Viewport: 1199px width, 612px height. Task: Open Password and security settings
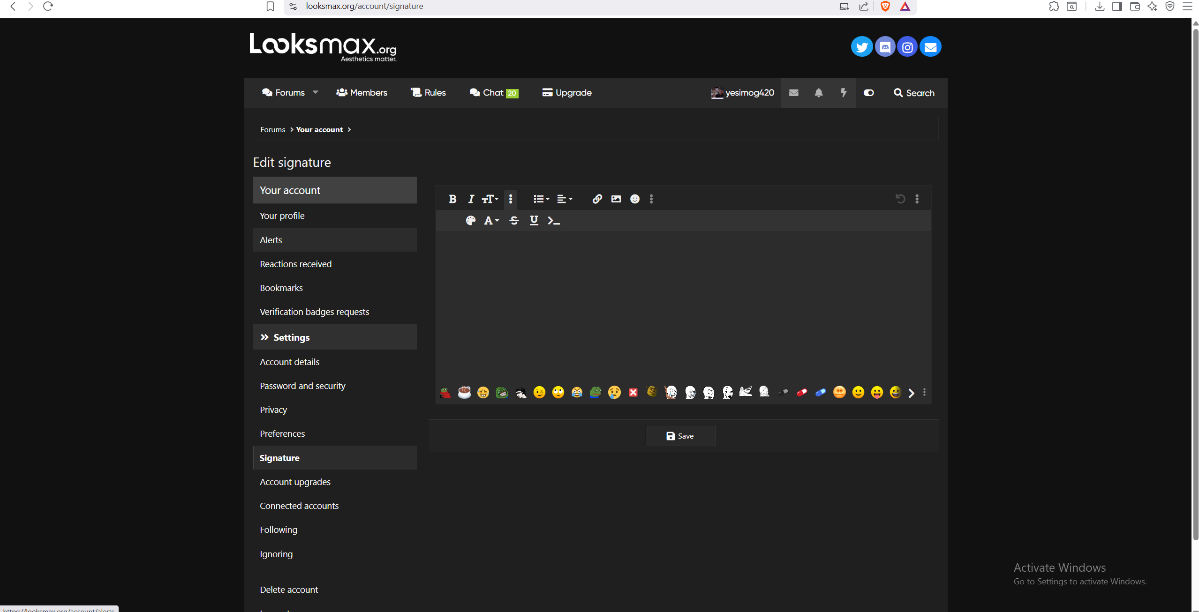click(x=302, y=386)
